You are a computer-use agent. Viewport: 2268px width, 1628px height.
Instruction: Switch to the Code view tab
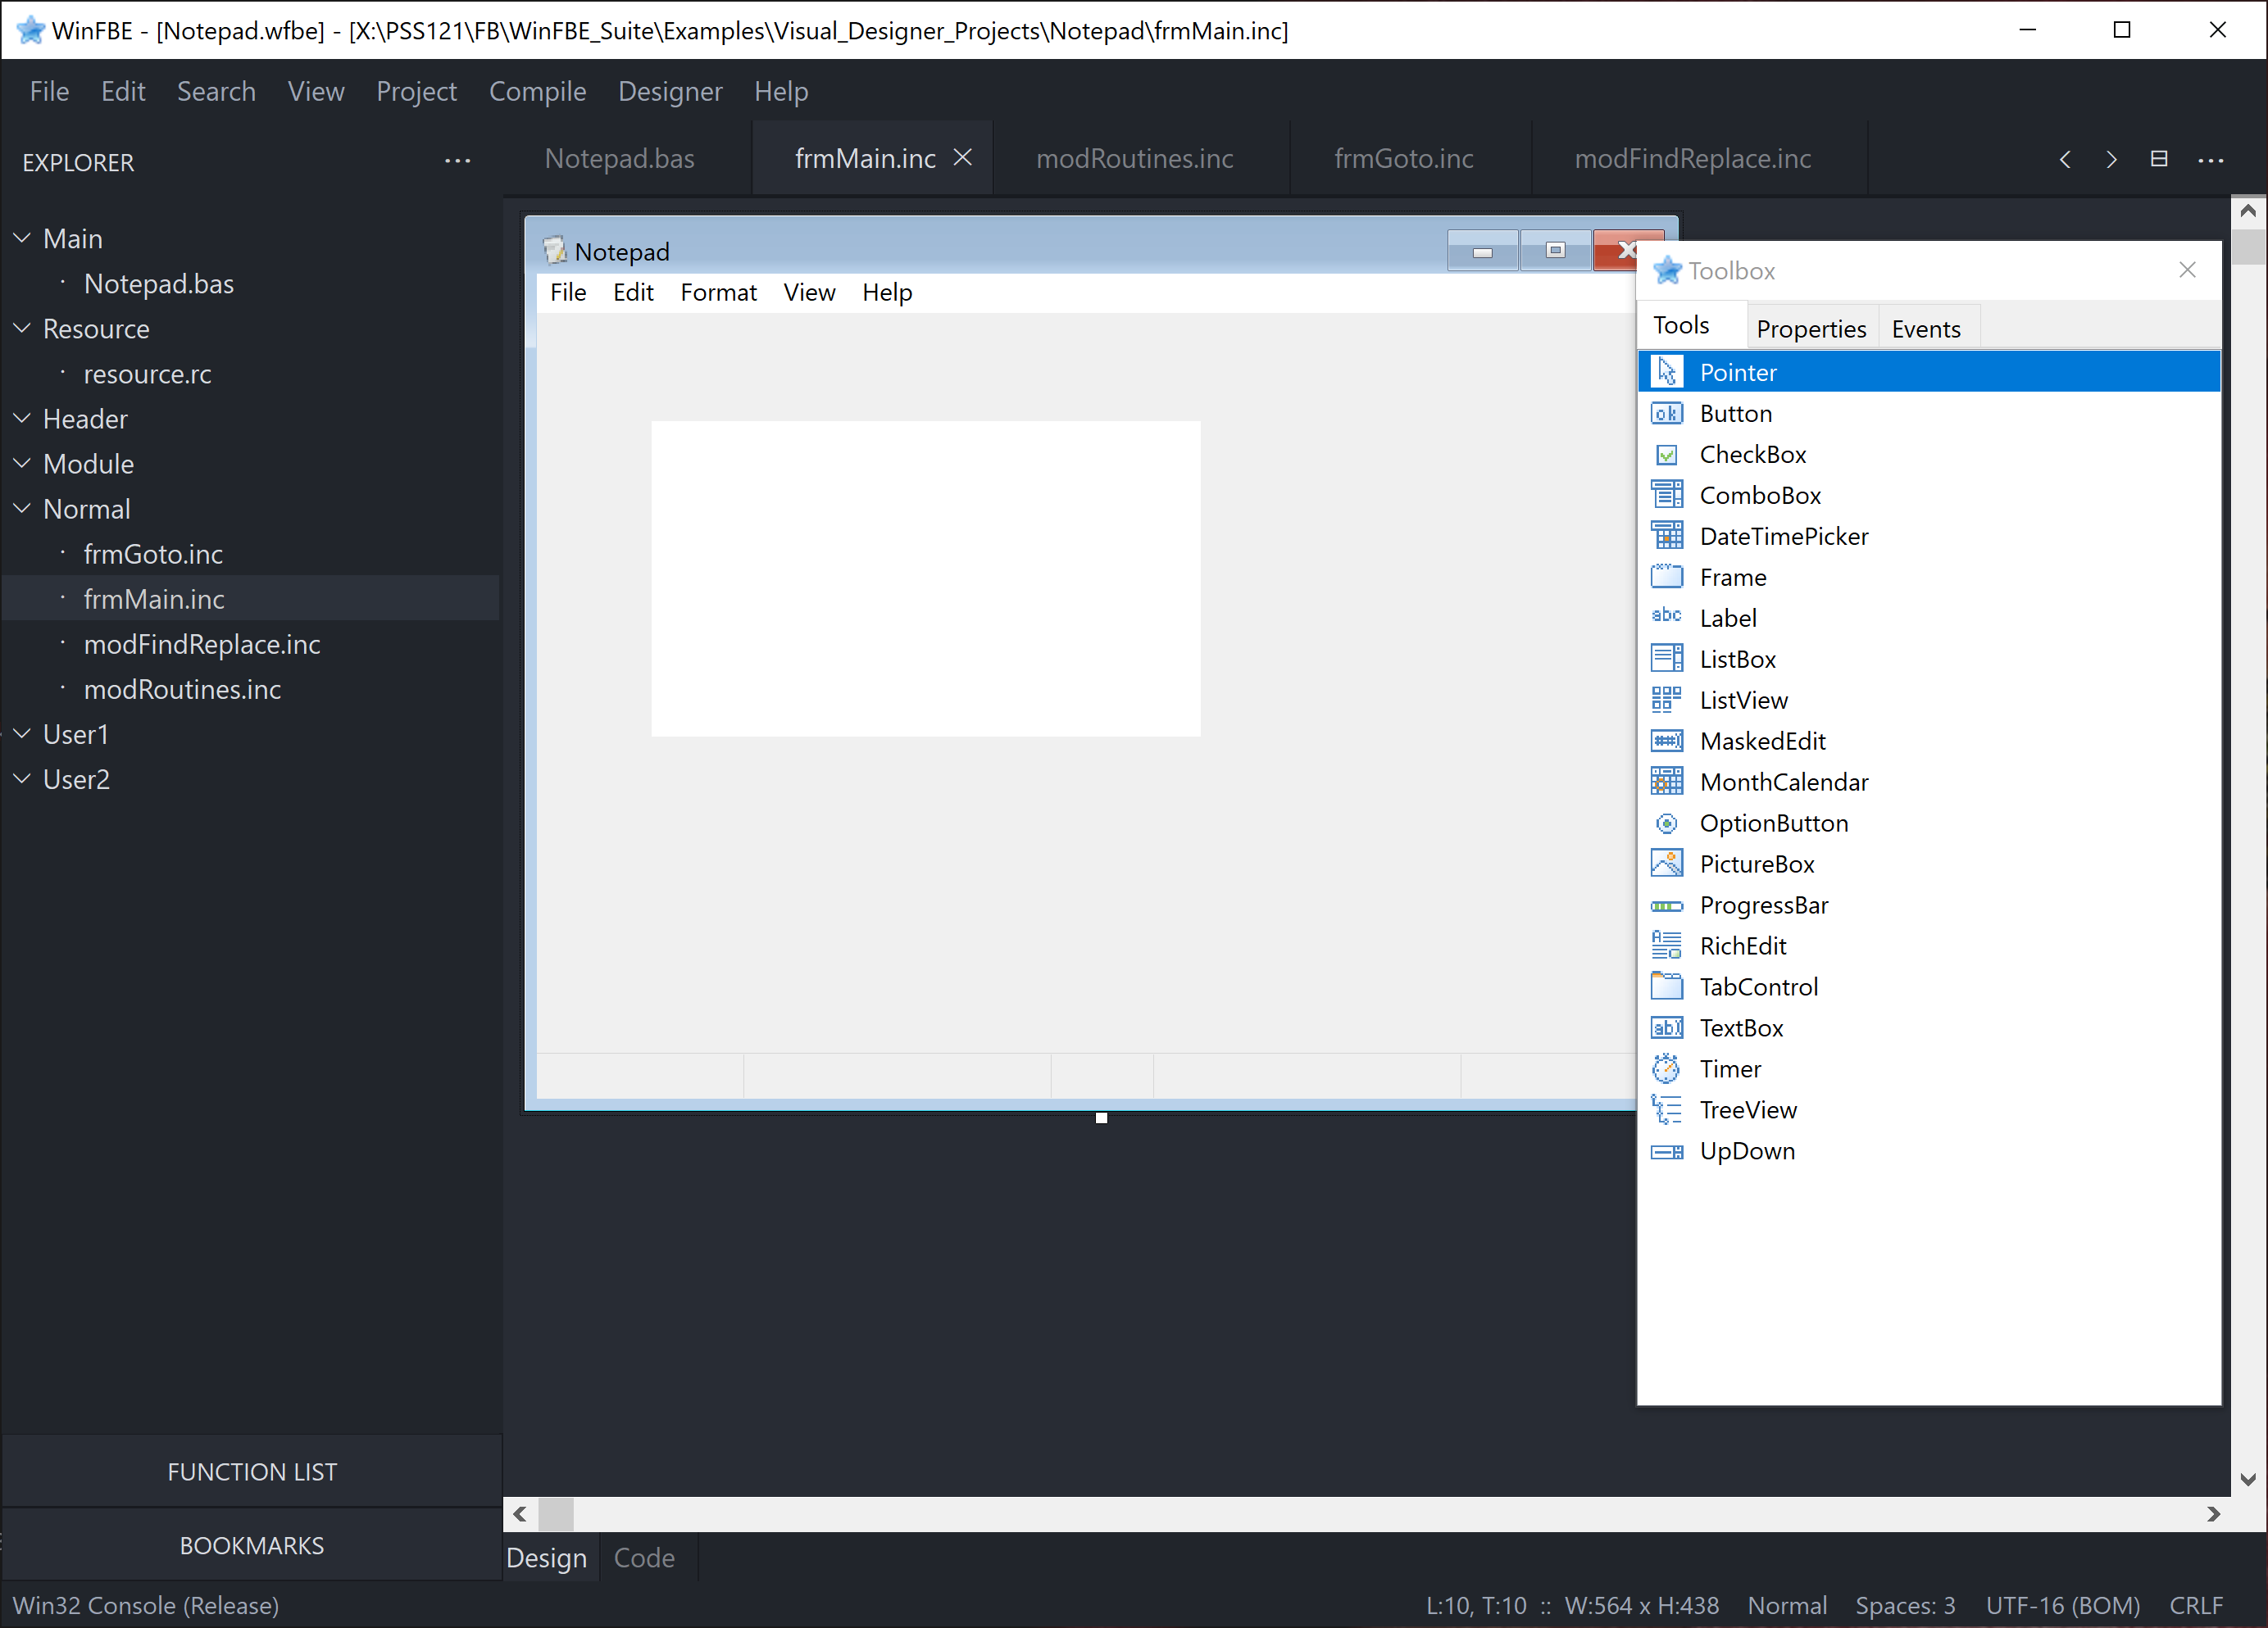point(644,1557)
